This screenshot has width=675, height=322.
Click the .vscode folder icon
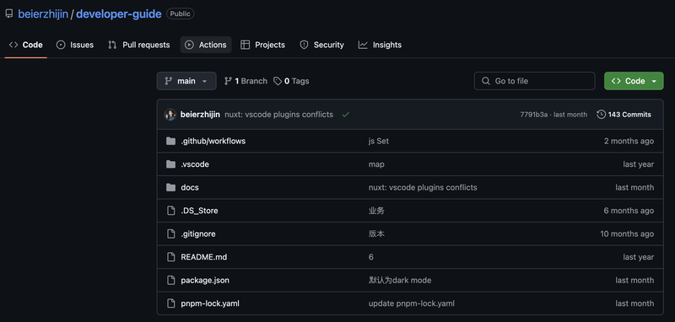[171, 164]
